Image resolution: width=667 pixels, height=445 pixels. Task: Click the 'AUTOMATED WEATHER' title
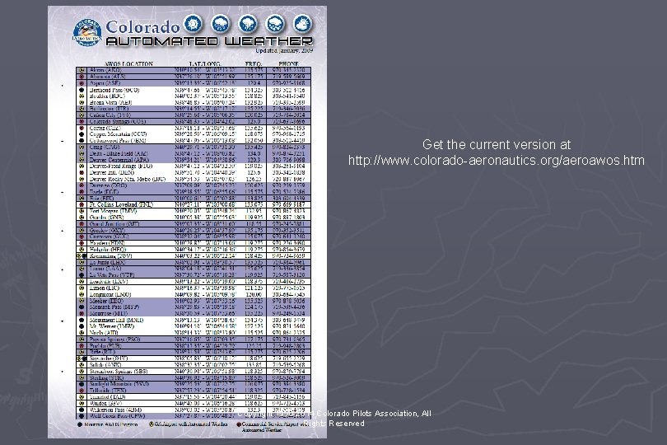(x=209, y=41)
